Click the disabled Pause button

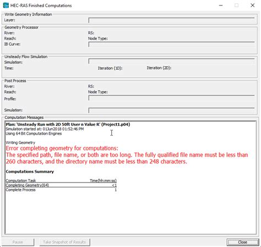(x=18, y=242)
